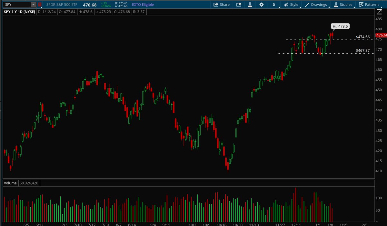Image resolution: width=387 pixels, height=226 pixels.
Task: Click the 410 price axis label
Action: click(379, 171)
